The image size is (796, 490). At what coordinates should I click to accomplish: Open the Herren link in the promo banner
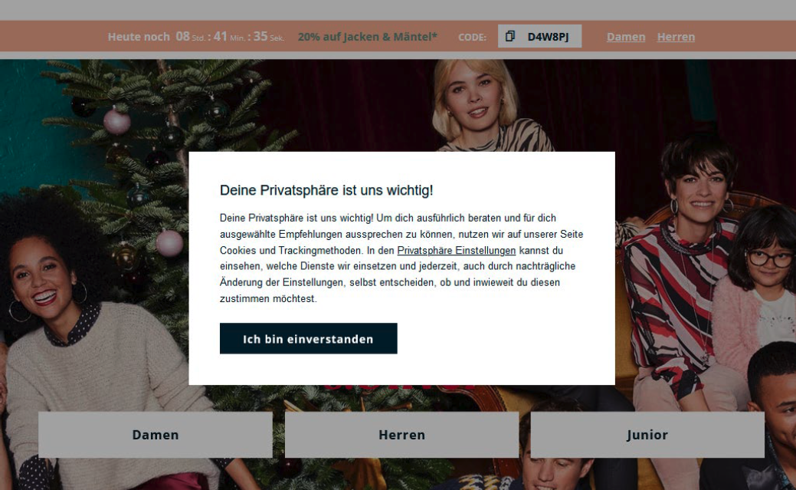click(676, 37)
